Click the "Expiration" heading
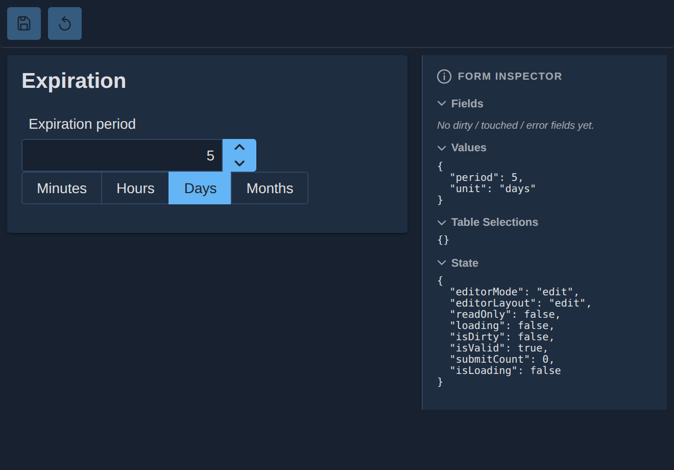The height and width of the screenshot is (470, 674). click(74, 81)
